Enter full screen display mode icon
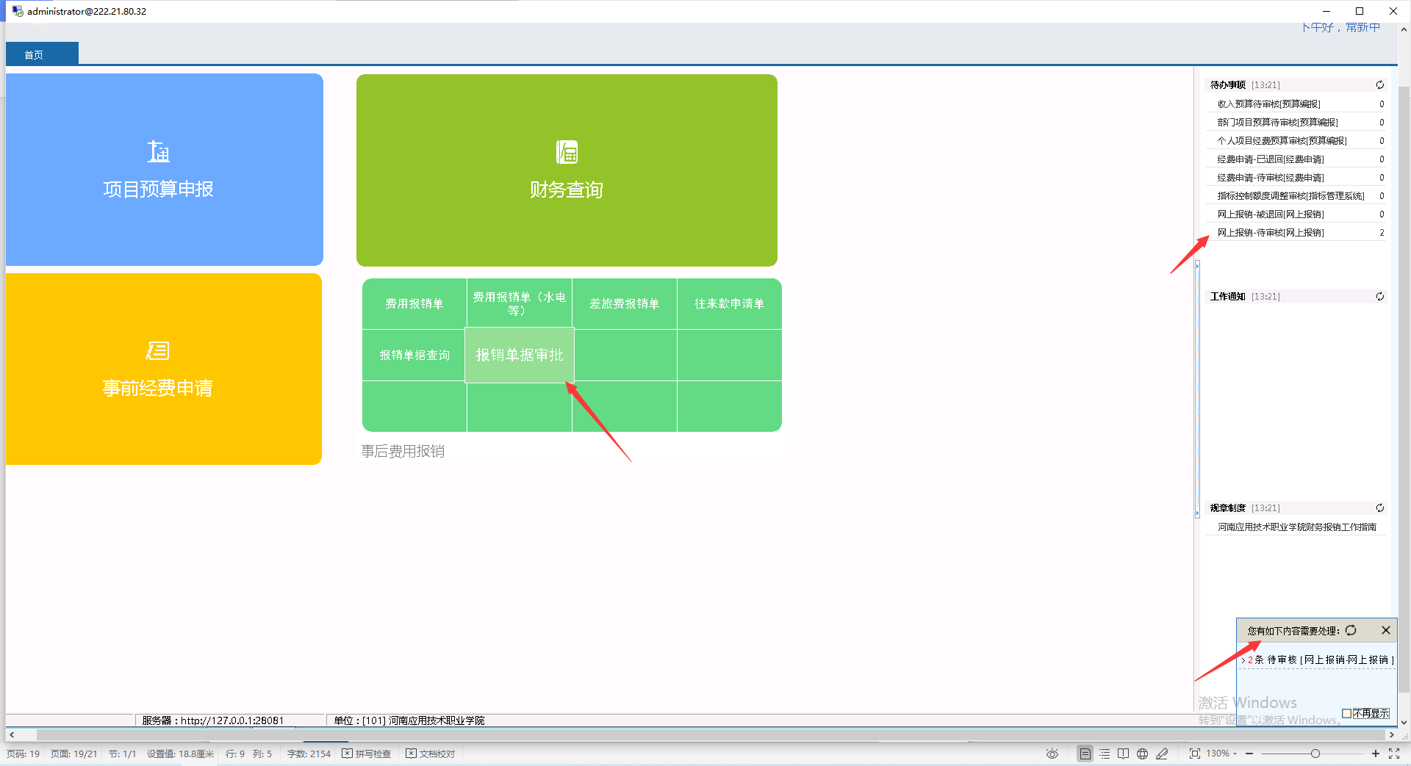The height and width of the screenshot is (766, 1411). (1394, 754)
